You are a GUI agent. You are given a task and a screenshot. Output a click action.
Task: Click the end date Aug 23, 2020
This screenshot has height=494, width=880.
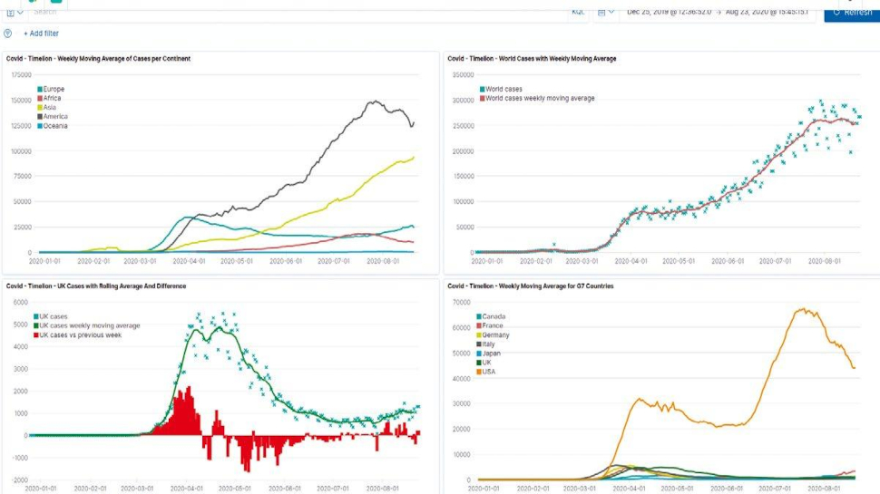(767, 12)
